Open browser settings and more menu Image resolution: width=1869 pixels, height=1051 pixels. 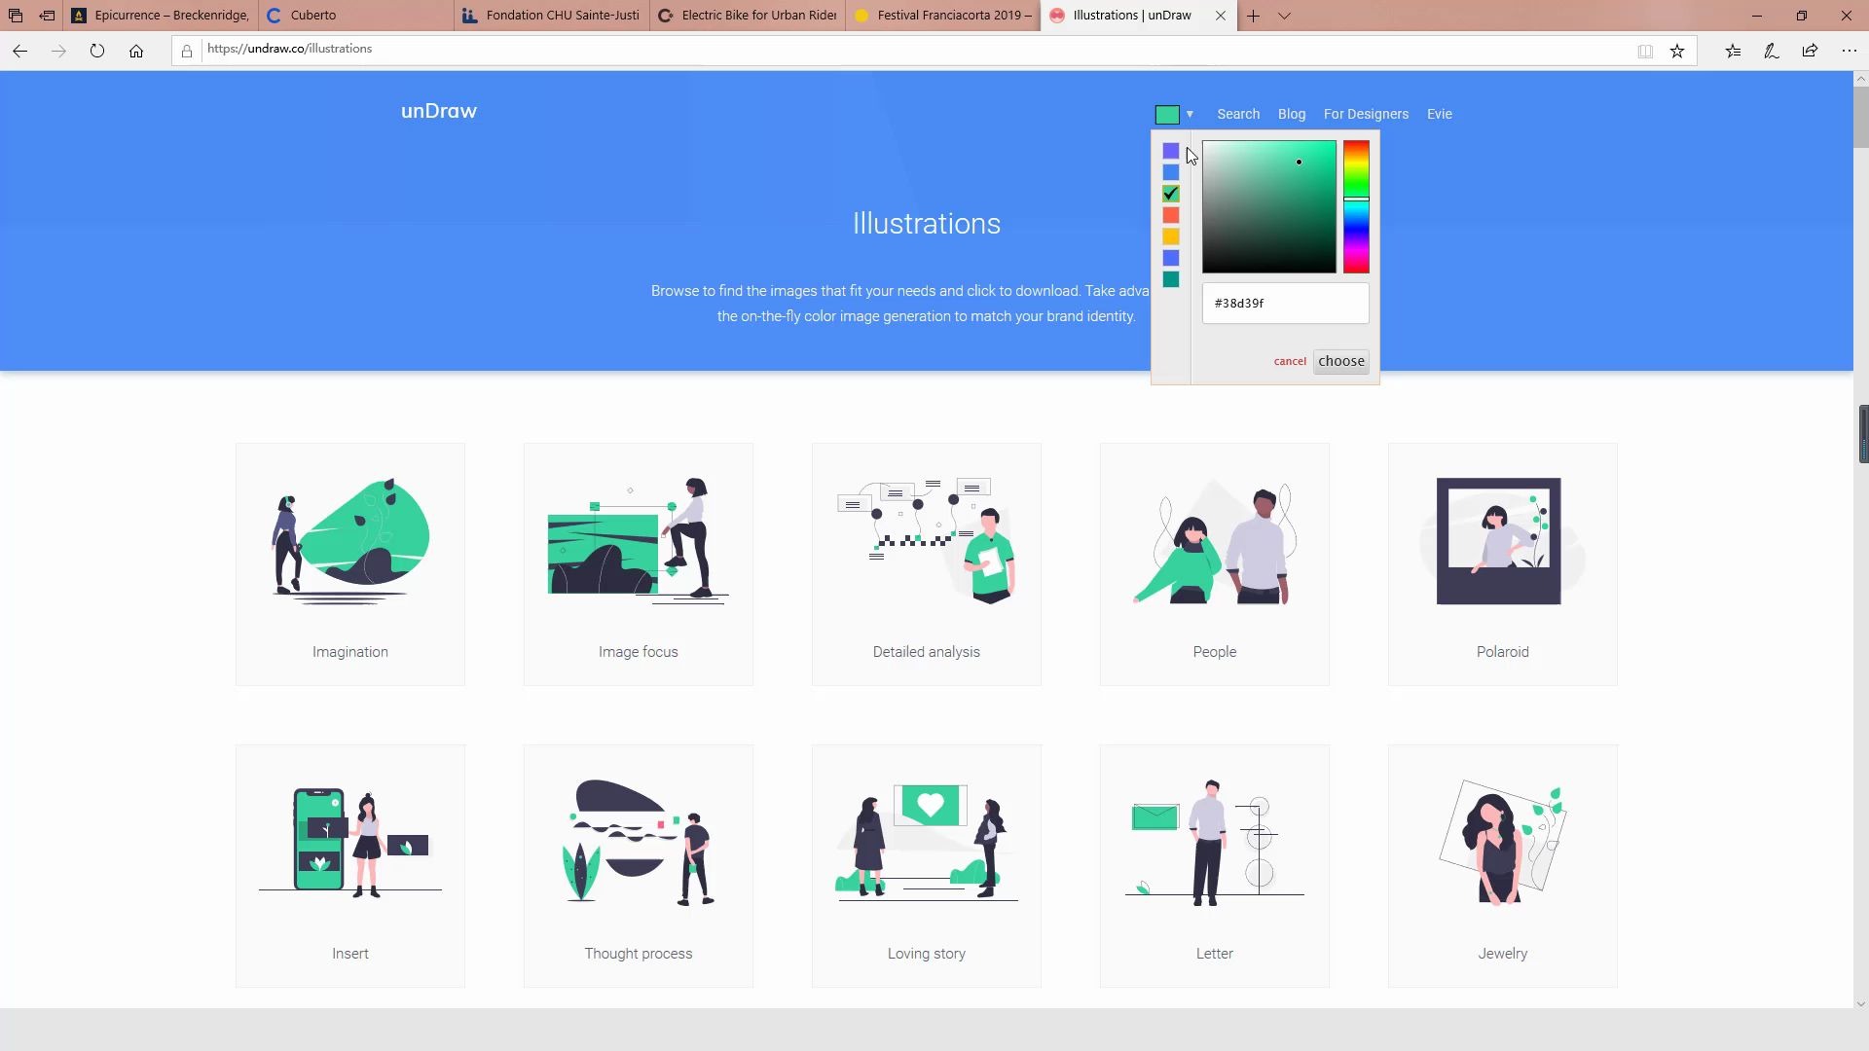point(1849,52)
